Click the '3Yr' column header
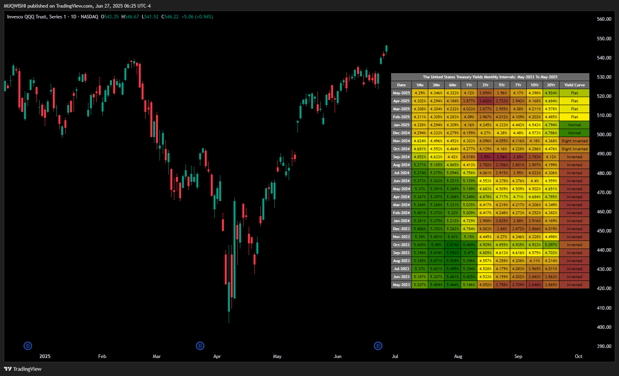The image size is (619, 376). point(485,85)
